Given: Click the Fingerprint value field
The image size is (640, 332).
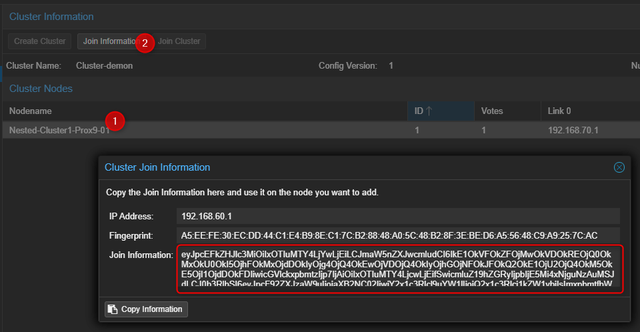Looking at the screenshot, I should pos(398,235).
